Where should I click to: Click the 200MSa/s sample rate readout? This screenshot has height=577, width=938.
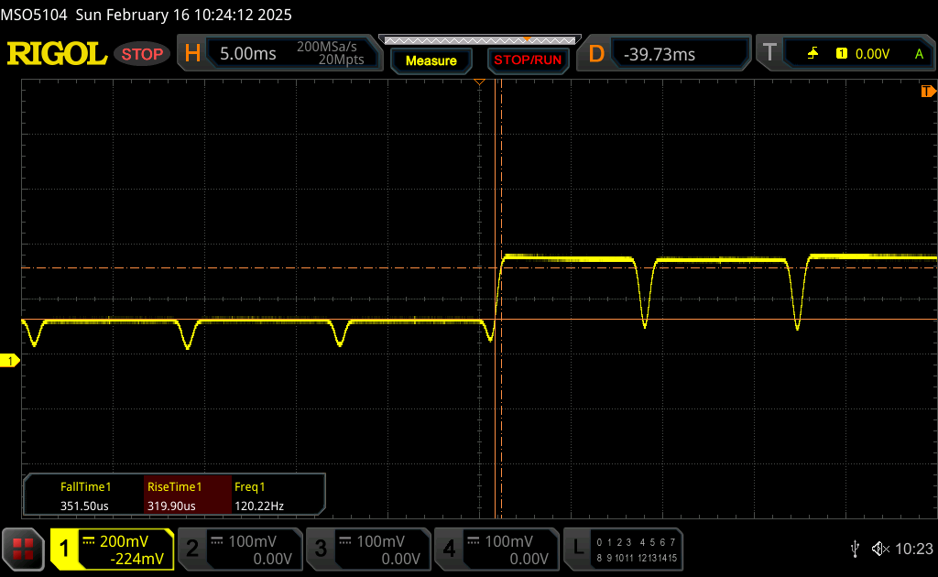[x=327, y=47]
